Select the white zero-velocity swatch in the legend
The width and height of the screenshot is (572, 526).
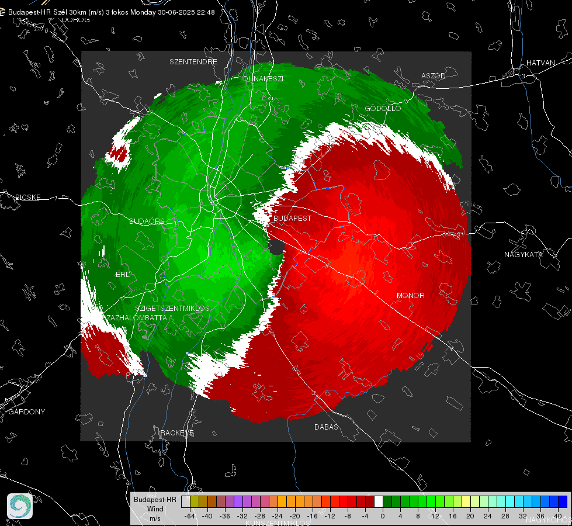[379, 501]
